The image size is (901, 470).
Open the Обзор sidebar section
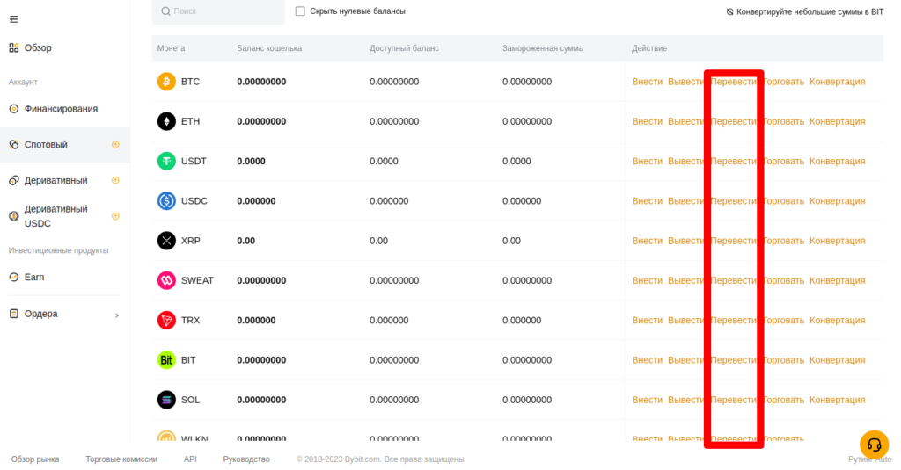click(x=37, y=47)
